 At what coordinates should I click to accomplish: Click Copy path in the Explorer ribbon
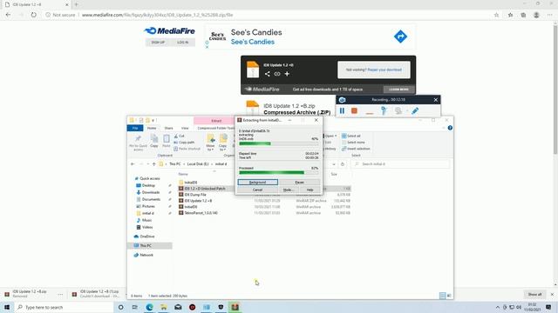(184, 143)
